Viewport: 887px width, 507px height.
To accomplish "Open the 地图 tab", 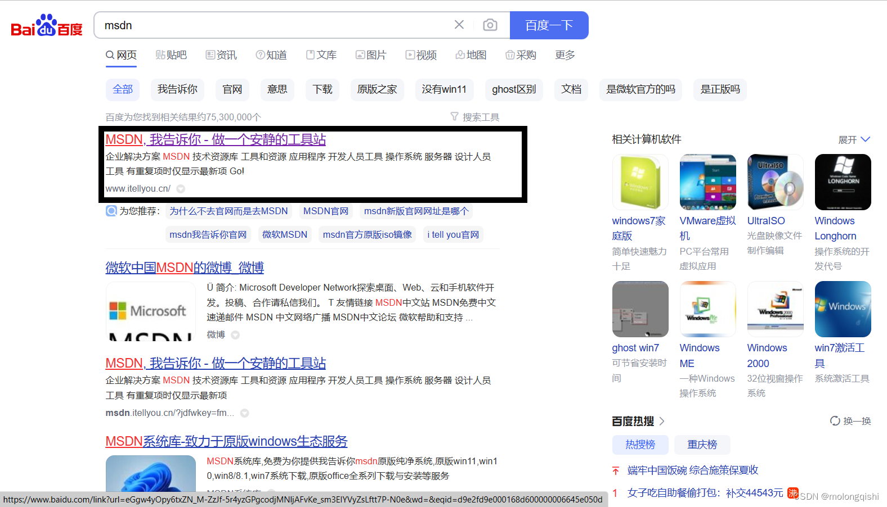I will 471,55.
